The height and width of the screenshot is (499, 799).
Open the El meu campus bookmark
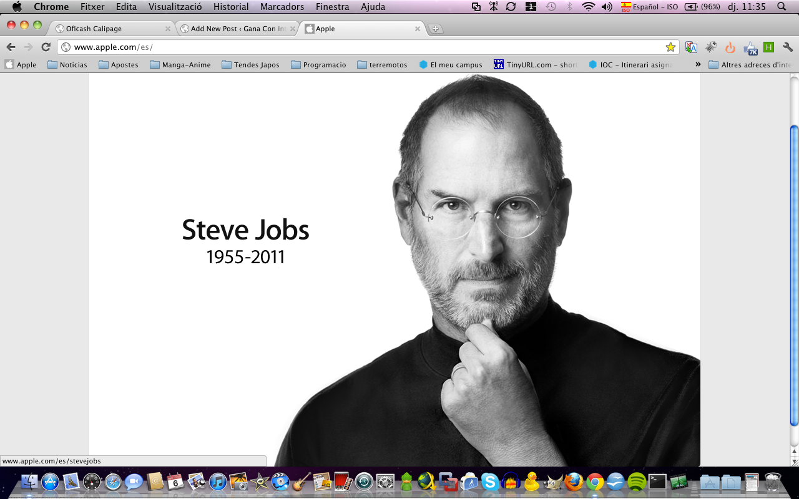coord(451,65)
